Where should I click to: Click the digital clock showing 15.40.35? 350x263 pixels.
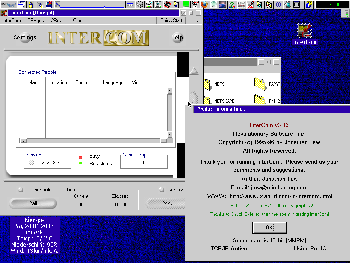(332, 4)
